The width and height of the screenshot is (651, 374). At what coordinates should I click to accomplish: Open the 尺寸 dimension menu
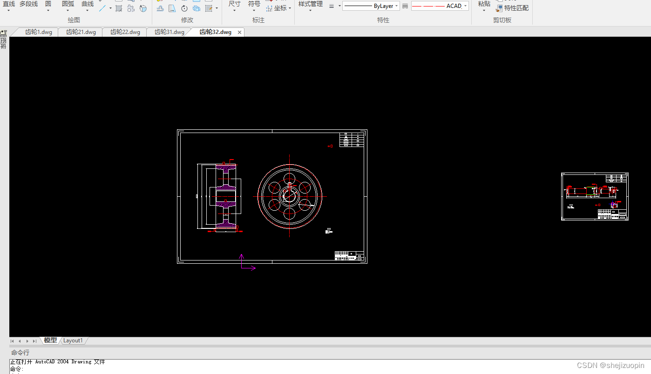click(x=235, y=5)
